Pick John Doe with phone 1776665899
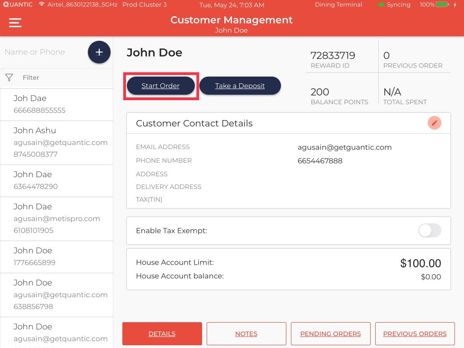 [56, 256]
